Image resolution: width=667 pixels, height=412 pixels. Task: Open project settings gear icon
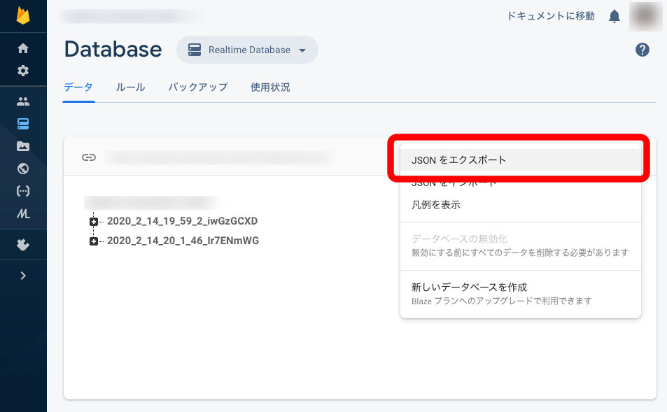coord(23,71)
